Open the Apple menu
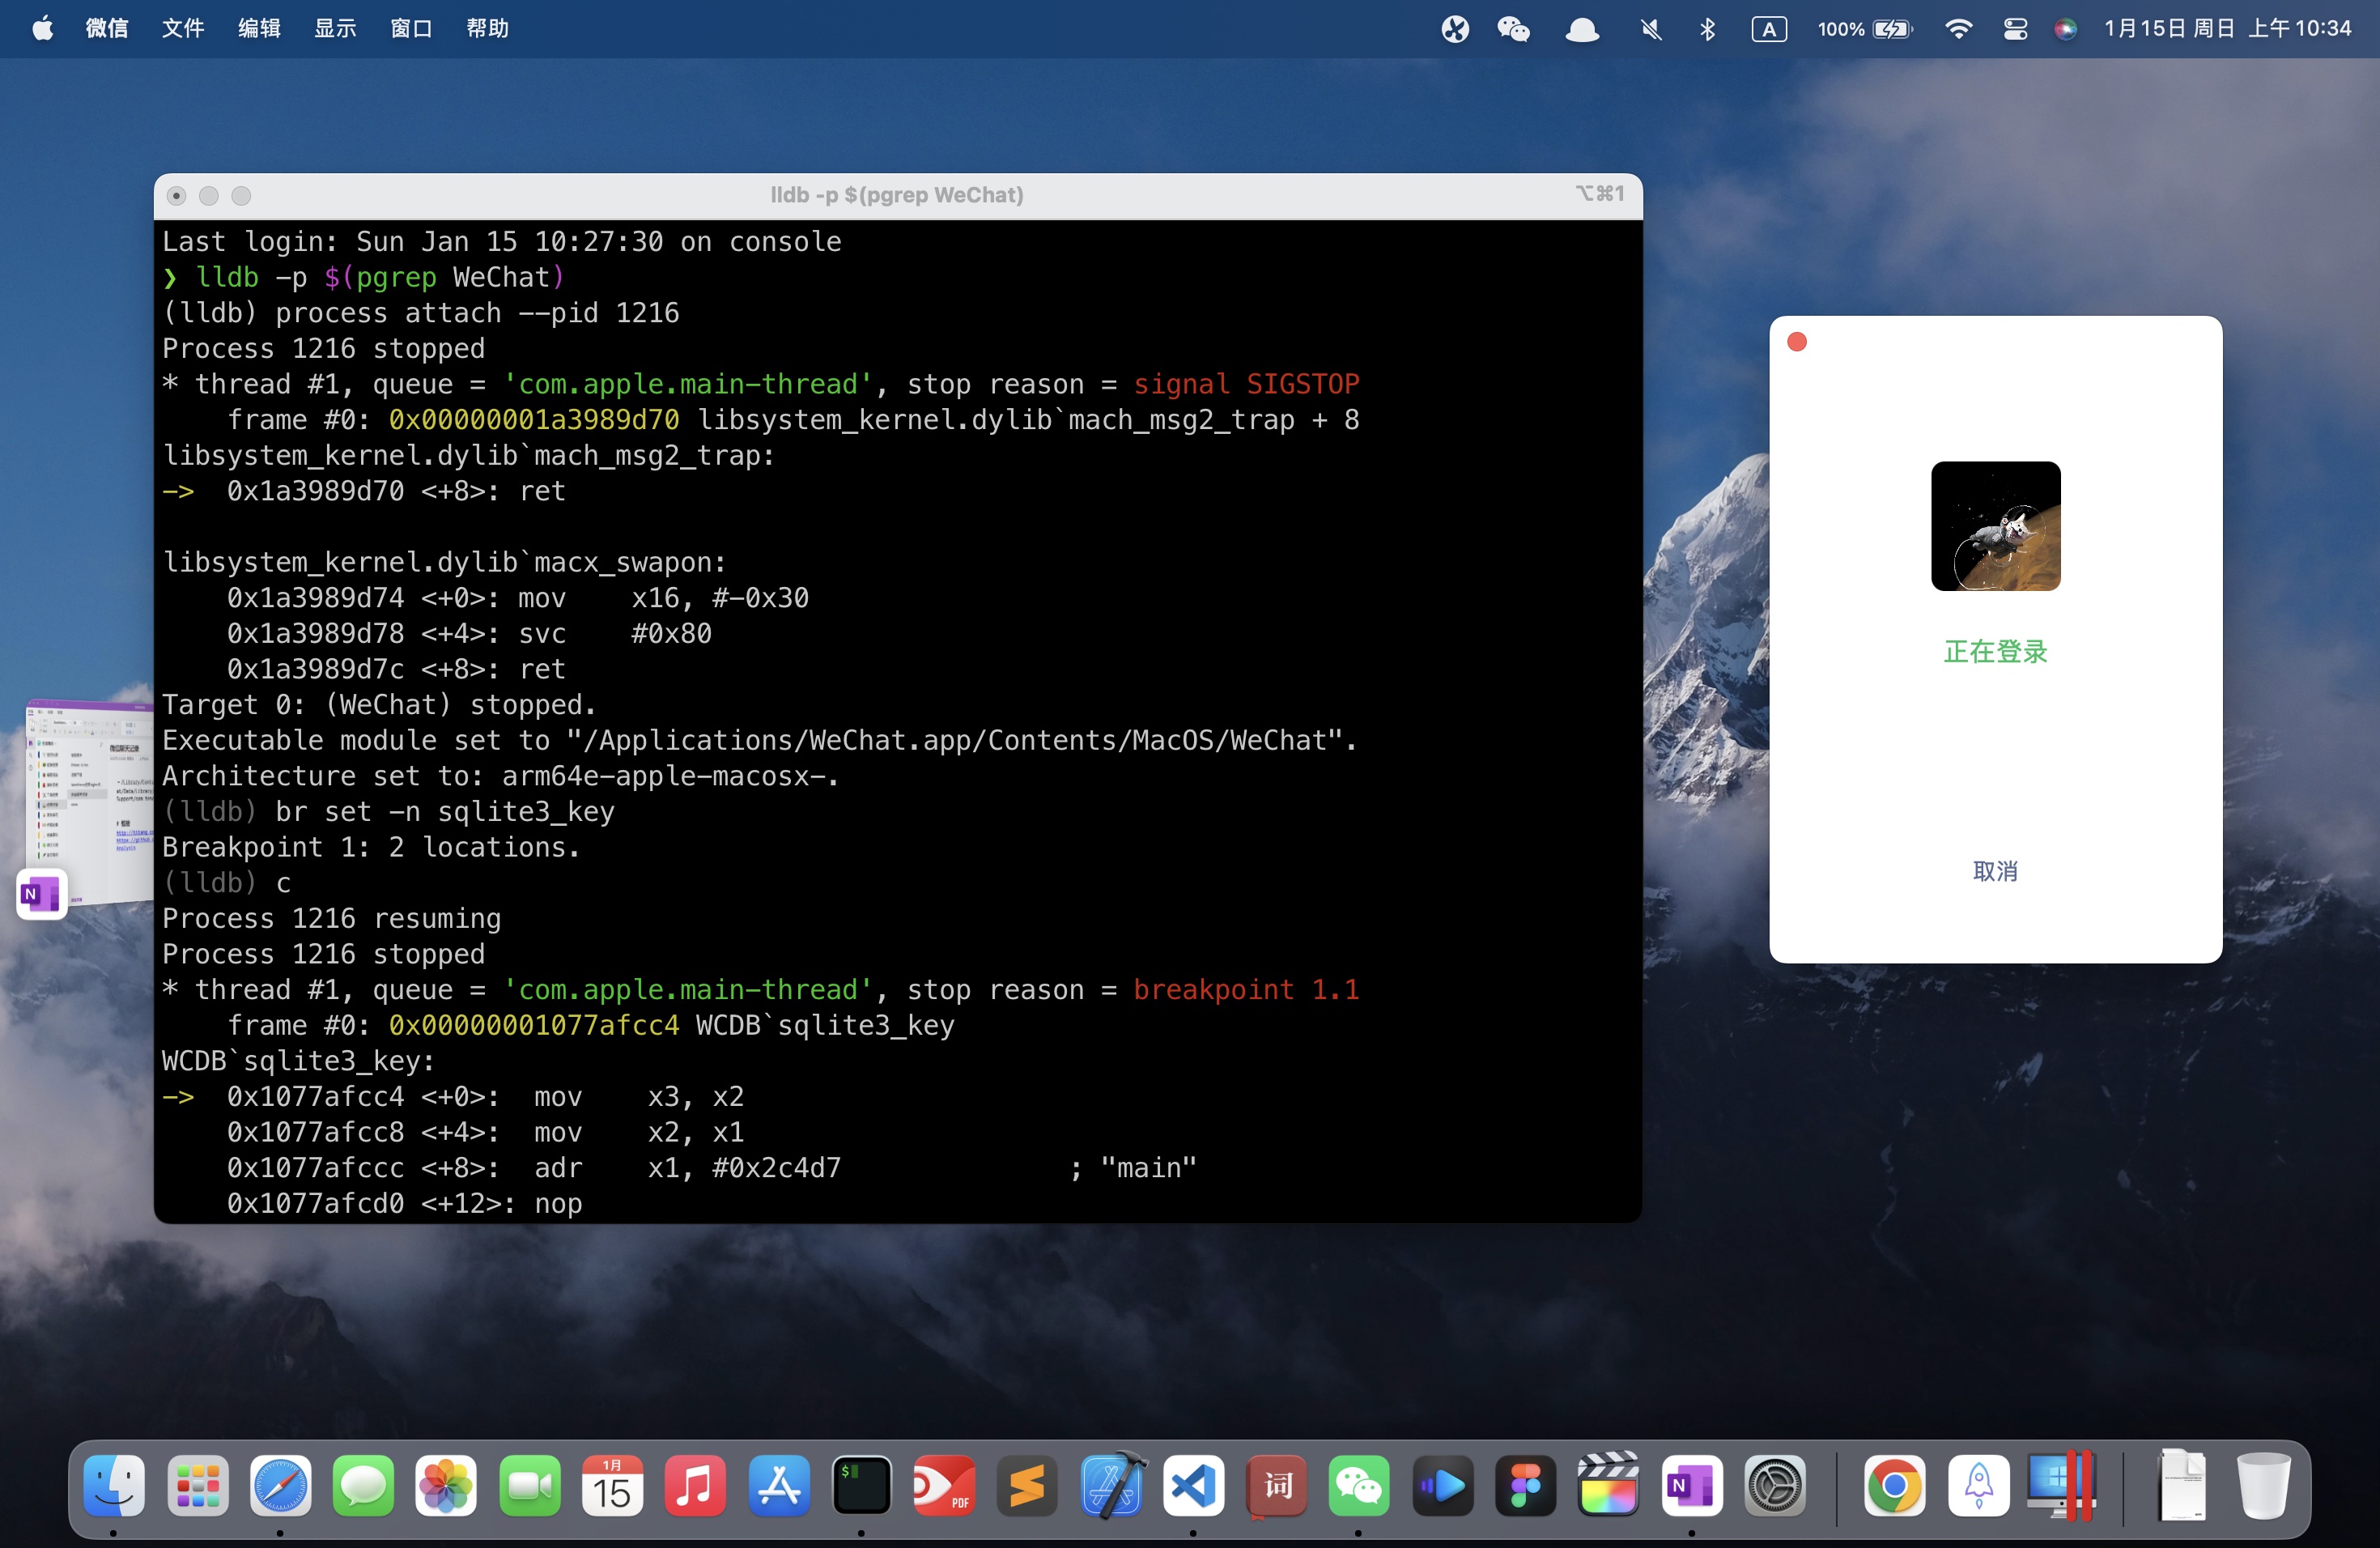This screenshot has height=1548, width=2380. (x=42, y=28)
